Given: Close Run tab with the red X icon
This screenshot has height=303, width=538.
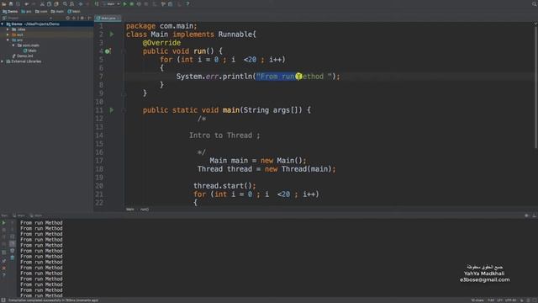Looking at the screenshot, I should click(3, 268).
